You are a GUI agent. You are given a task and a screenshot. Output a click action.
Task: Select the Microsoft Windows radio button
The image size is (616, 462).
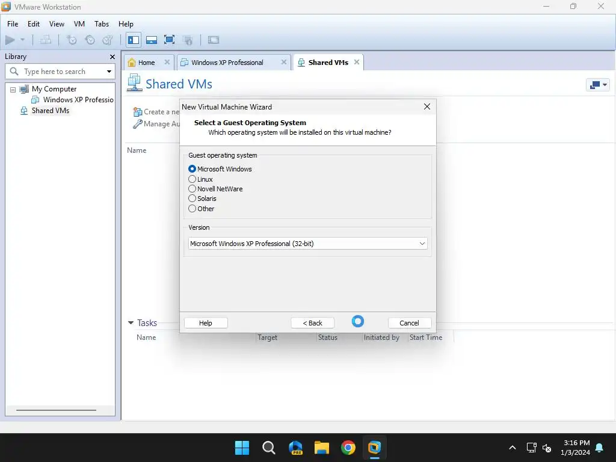(x=192, y=169)
